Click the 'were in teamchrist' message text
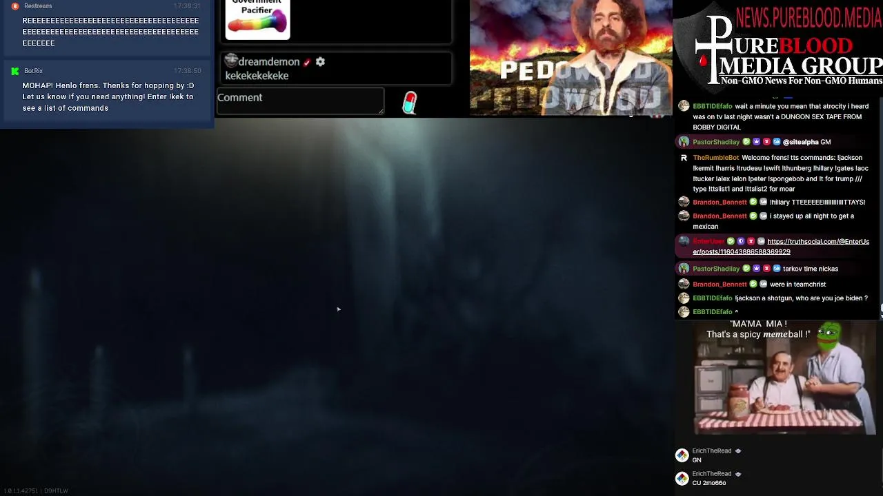Viewport: 883px width, 496px height. [x=797, y=284]
